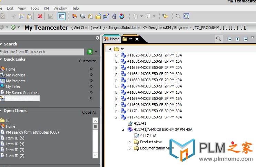Click the magnifier search toolbar icon

[178, 16]
